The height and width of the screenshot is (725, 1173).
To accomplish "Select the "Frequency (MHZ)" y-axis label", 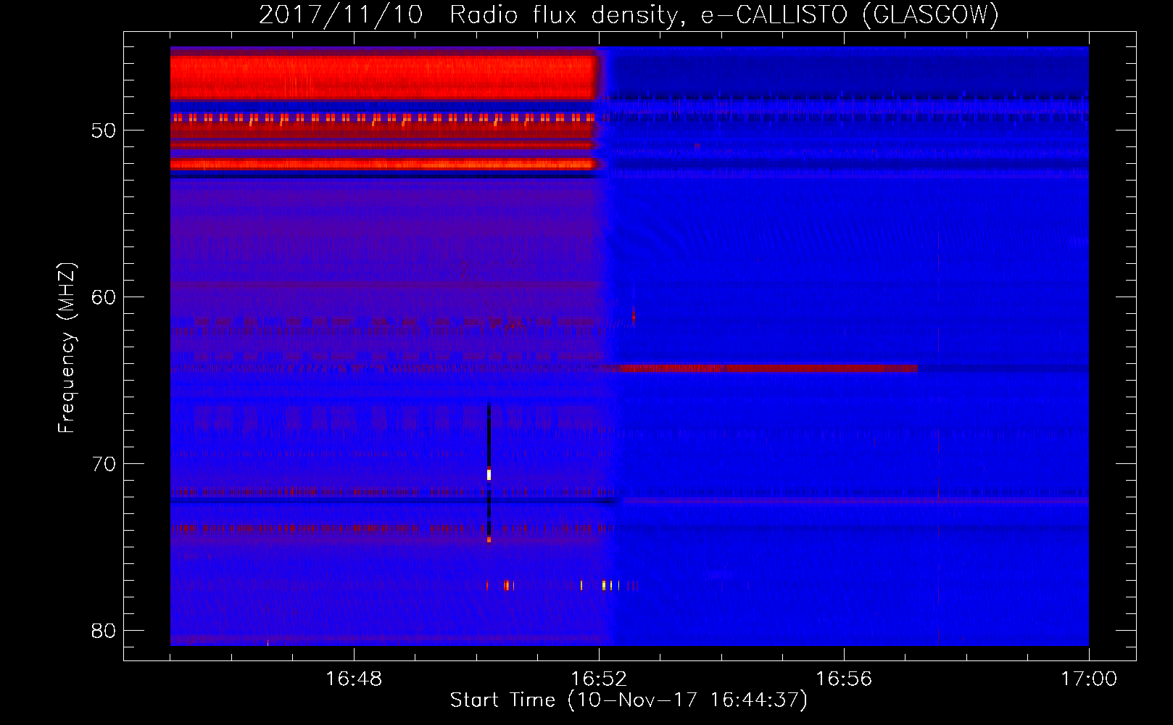I will (67, 348).
